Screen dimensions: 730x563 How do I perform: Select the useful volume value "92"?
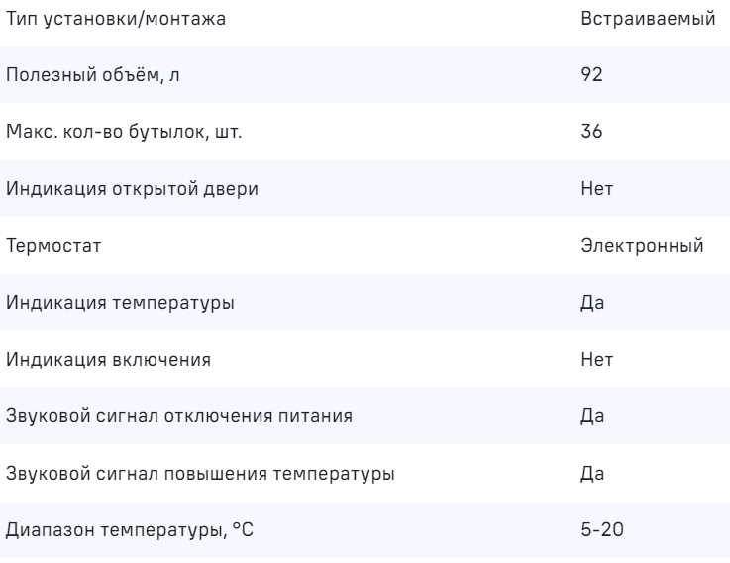(590, 76)
